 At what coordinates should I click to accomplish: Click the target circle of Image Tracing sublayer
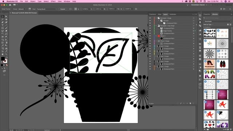point(194,31)
